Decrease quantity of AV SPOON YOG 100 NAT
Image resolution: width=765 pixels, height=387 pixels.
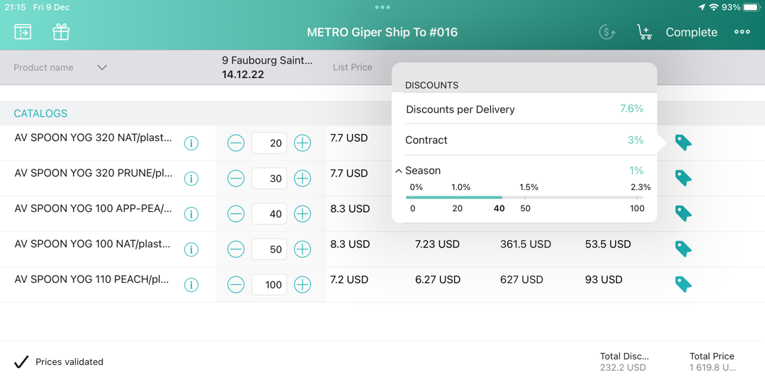pos(236,249)
